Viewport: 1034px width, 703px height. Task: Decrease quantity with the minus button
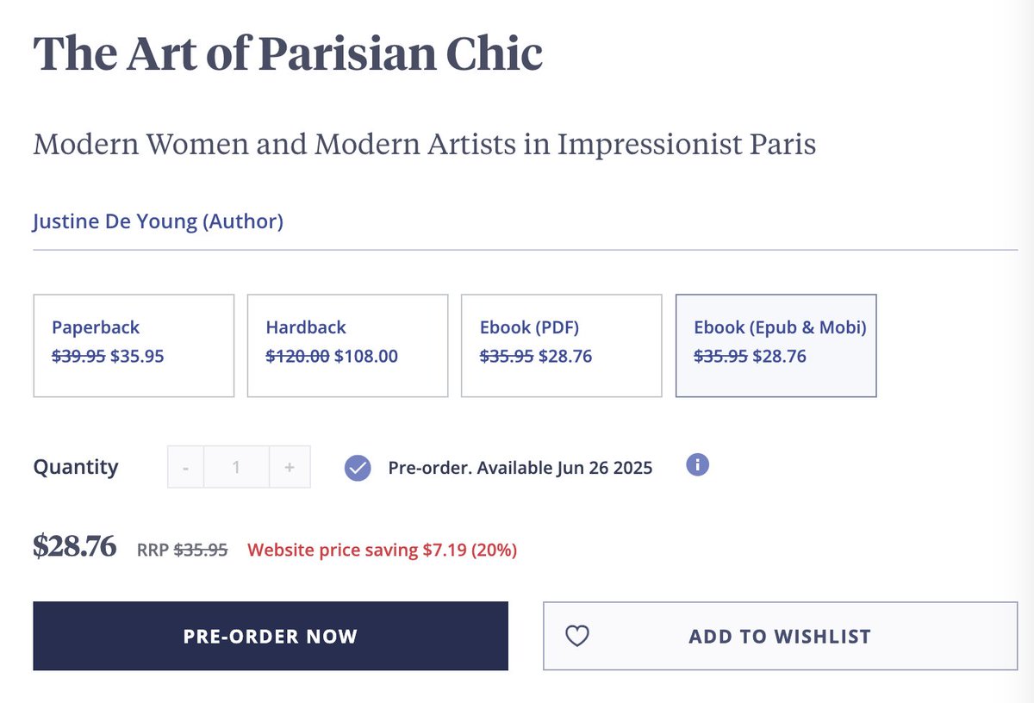click(186, 467)
